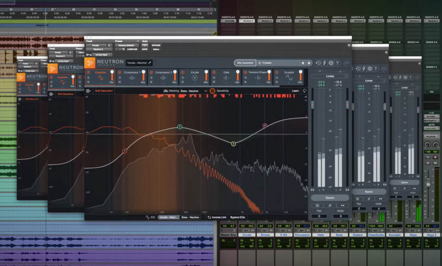Open the Neutron 3 insert selector dropdown

(98, 49)
